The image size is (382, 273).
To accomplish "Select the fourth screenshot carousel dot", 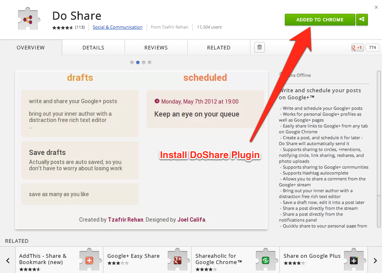I will coord(150,62).
